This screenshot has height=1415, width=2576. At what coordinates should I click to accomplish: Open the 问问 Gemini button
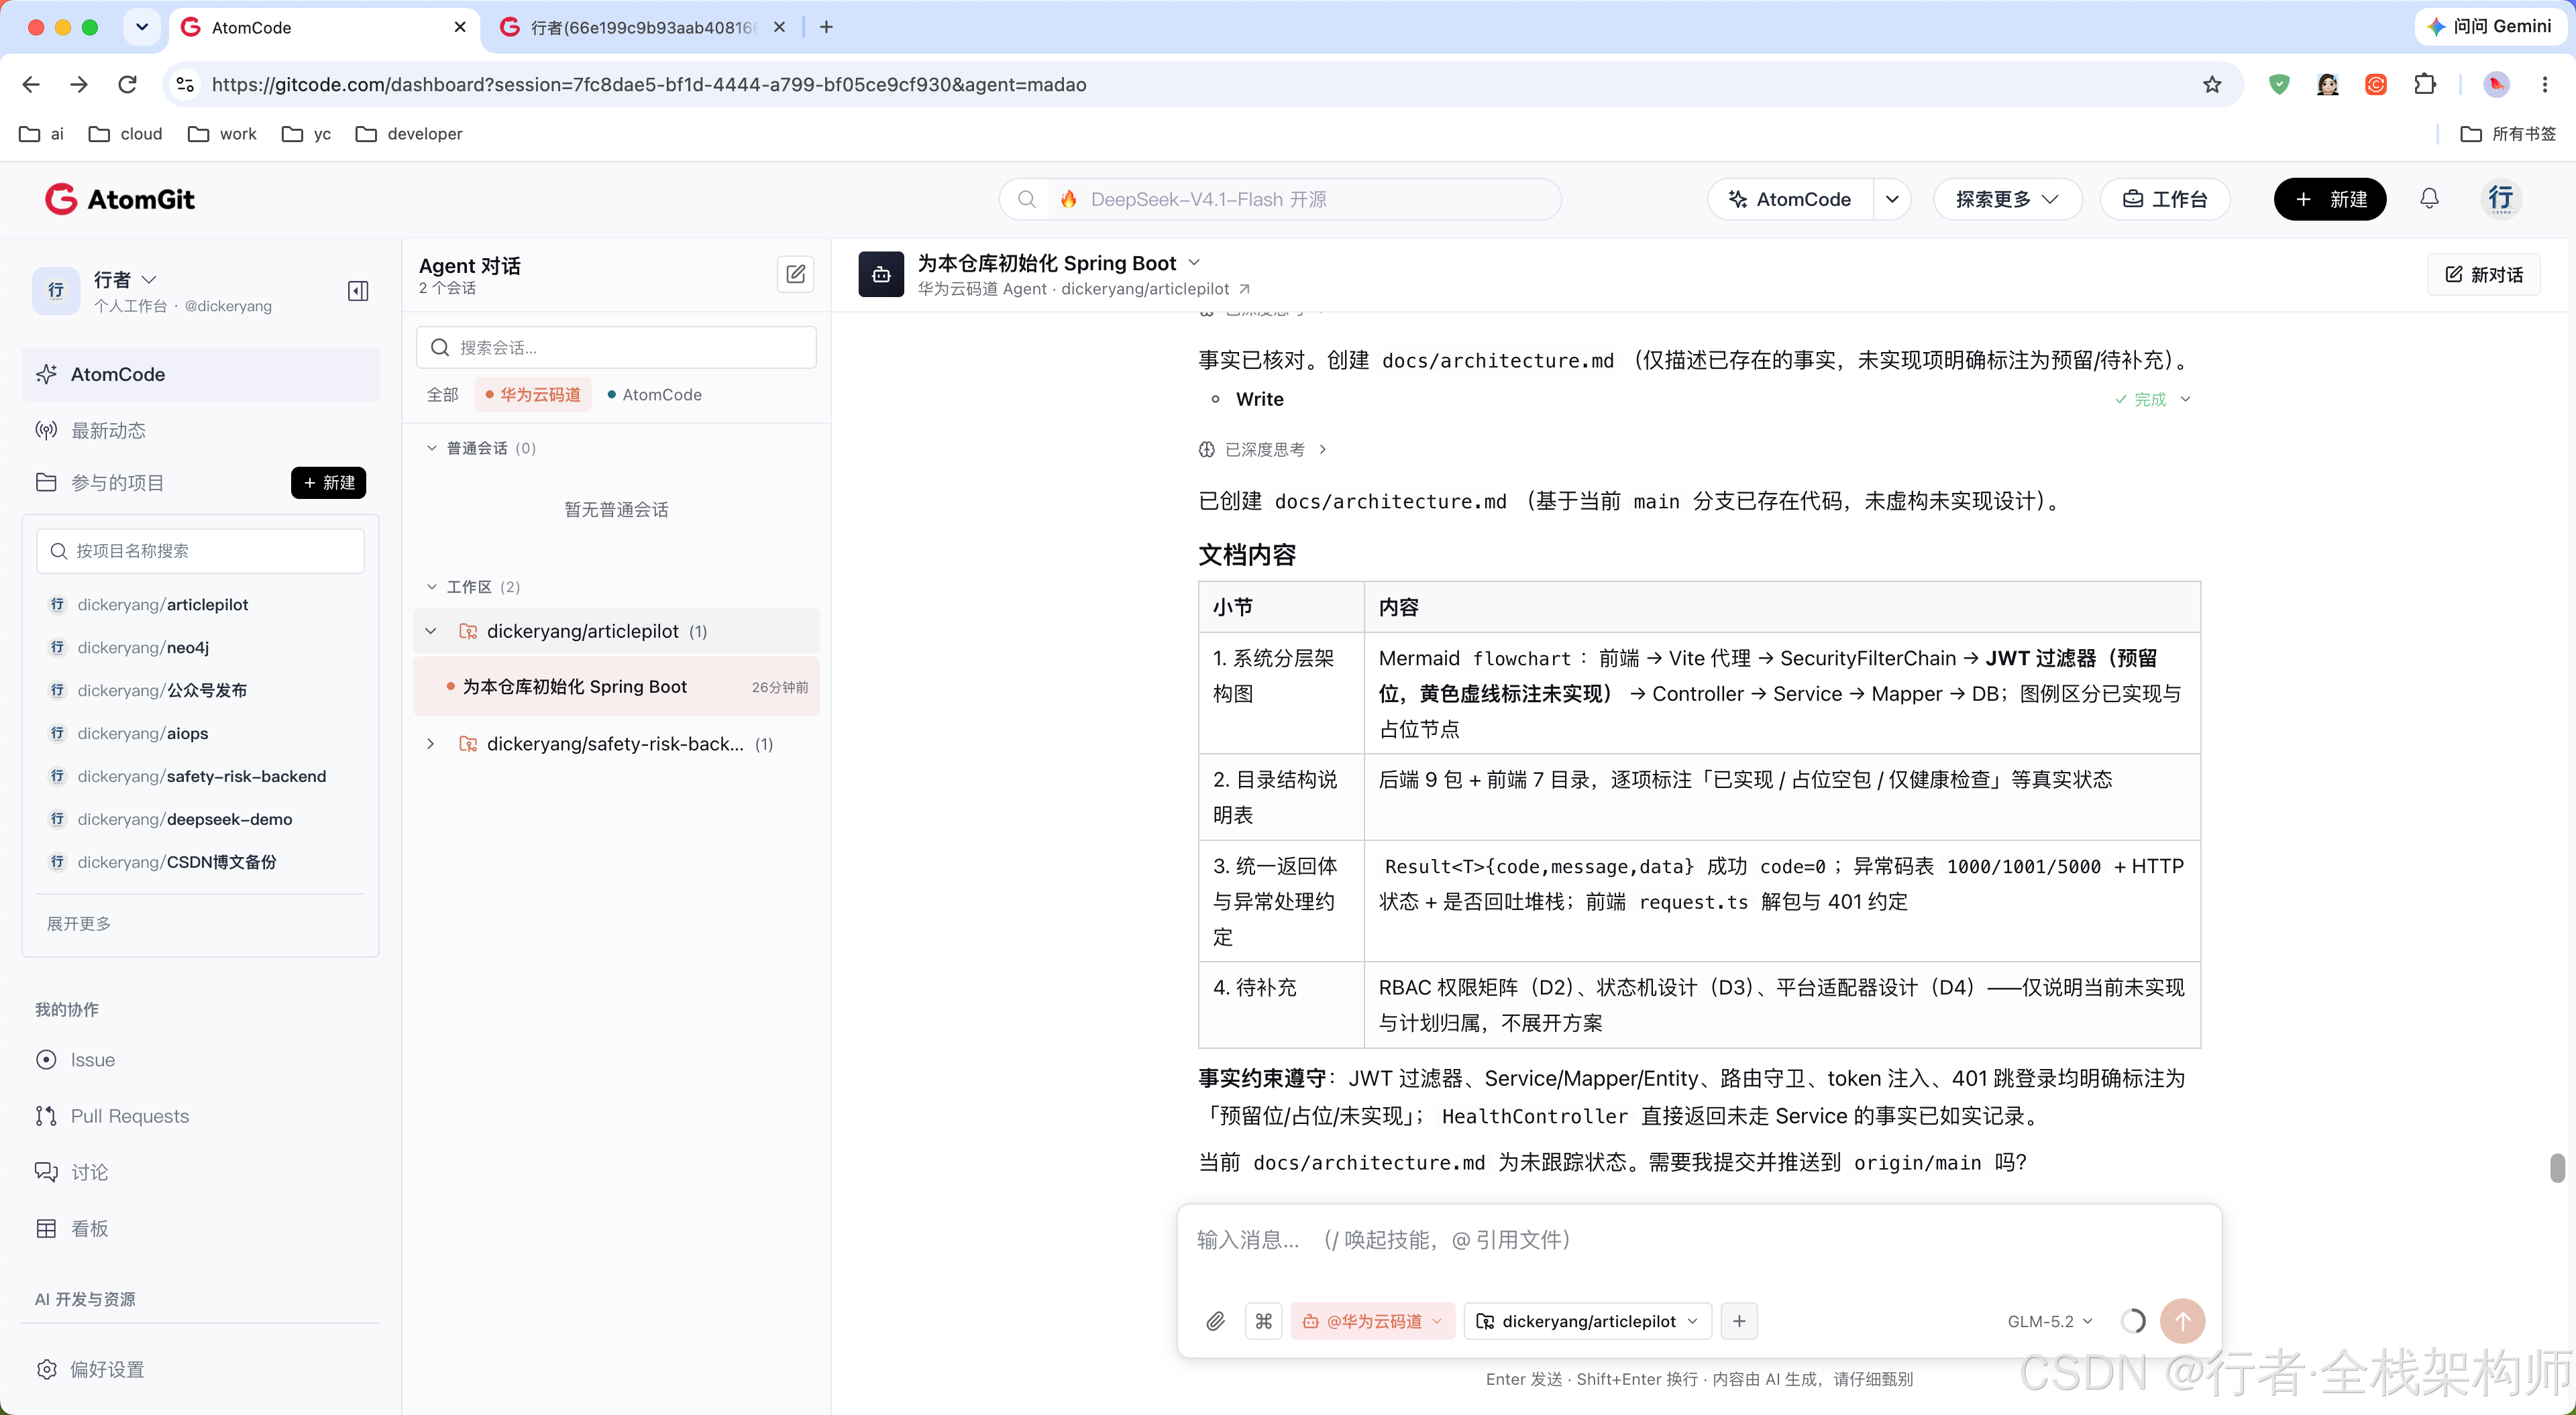pyautogui.click(x=2490, y=27)
